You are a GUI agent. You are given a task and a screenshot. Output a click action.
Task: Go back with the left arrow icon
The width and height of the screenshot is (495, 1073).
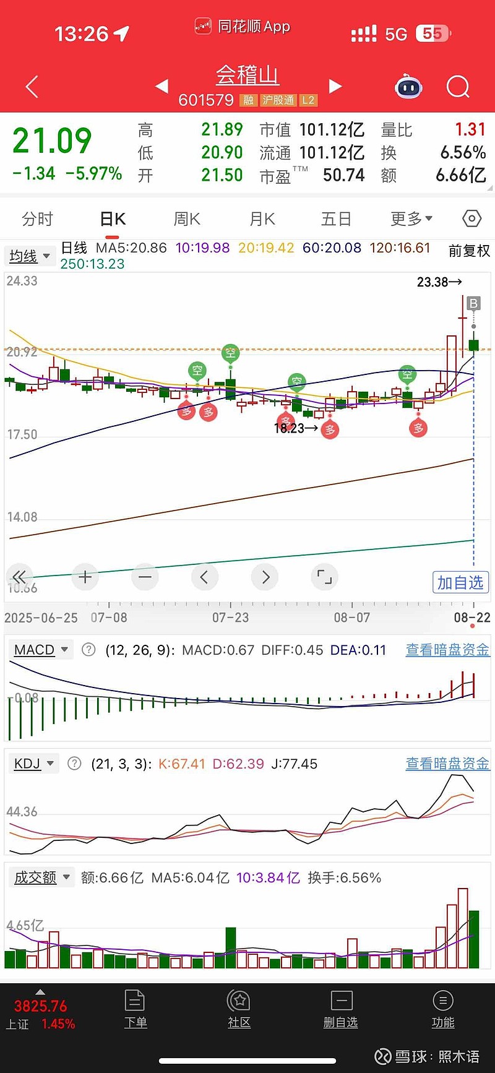(32, 87)
